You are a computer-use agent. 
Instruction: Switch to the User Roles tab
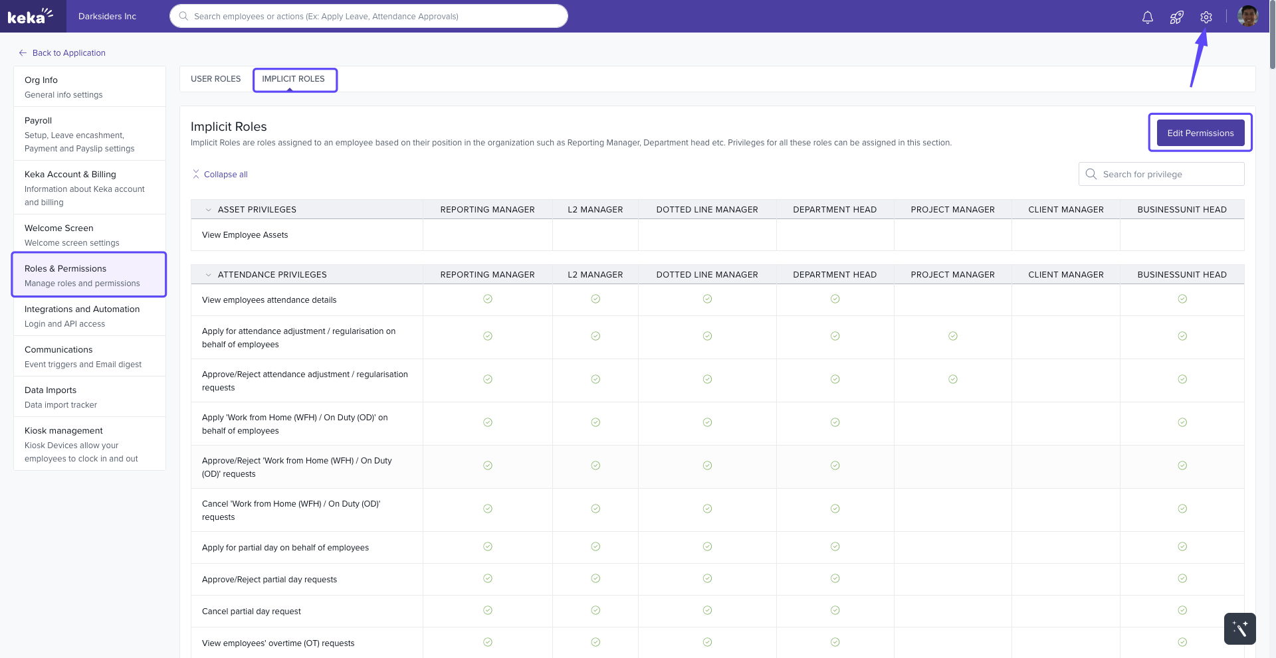click(x=215, y=79)
